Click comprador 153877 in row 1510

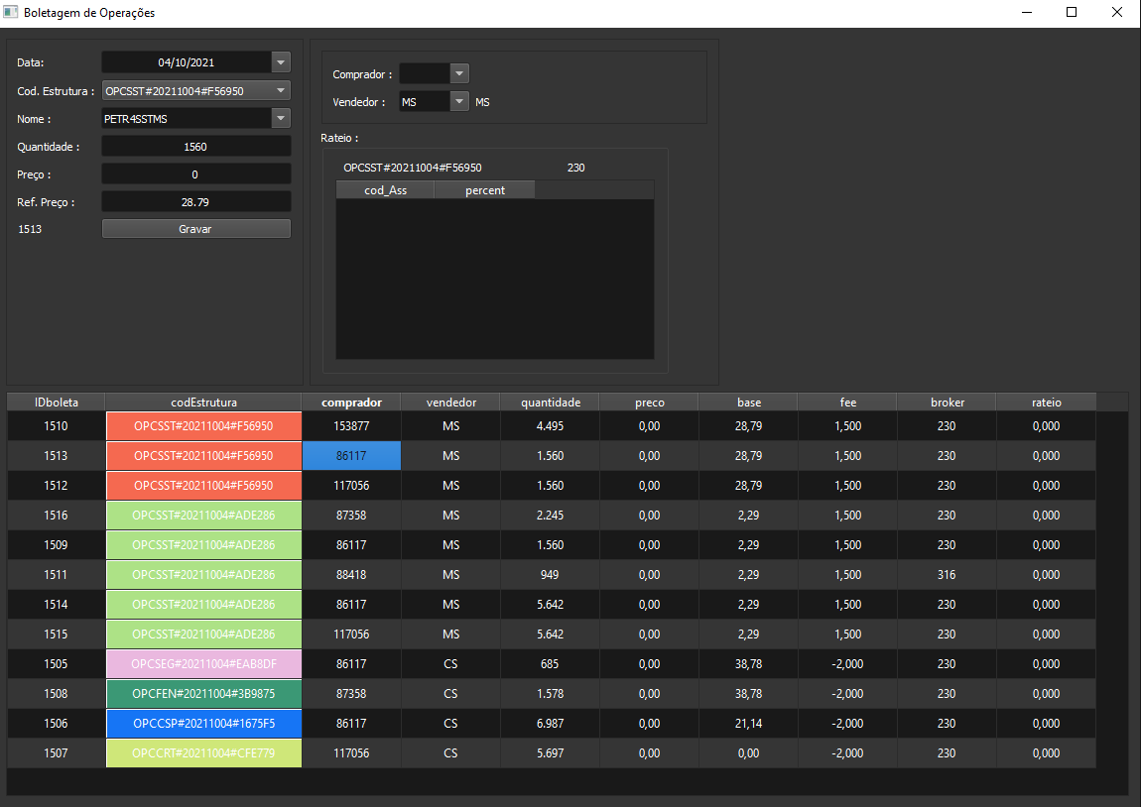pyautogui.click(x=351, y=426)
